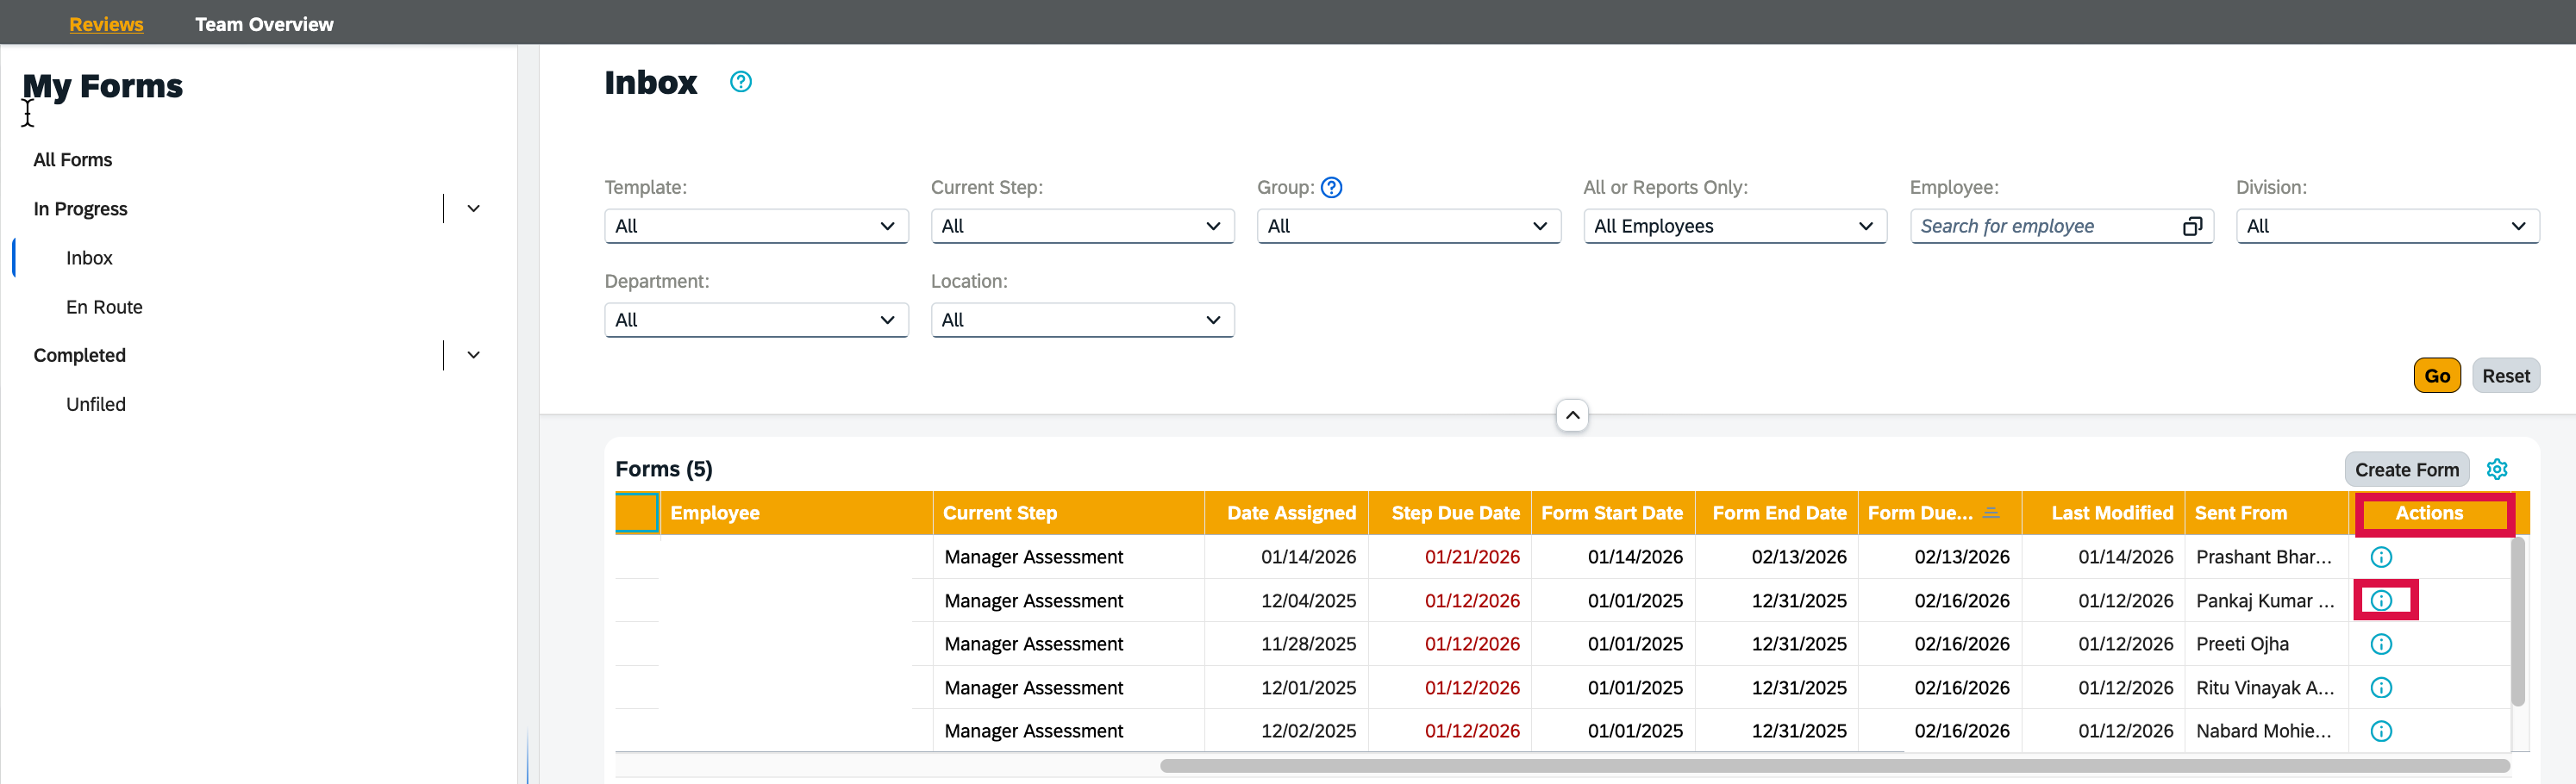The height and width of the screenshot is (784, 2576).
Task: Open info icon for Prashant Bhar row
Action: pyautogui.click(x=2381, y=557)
